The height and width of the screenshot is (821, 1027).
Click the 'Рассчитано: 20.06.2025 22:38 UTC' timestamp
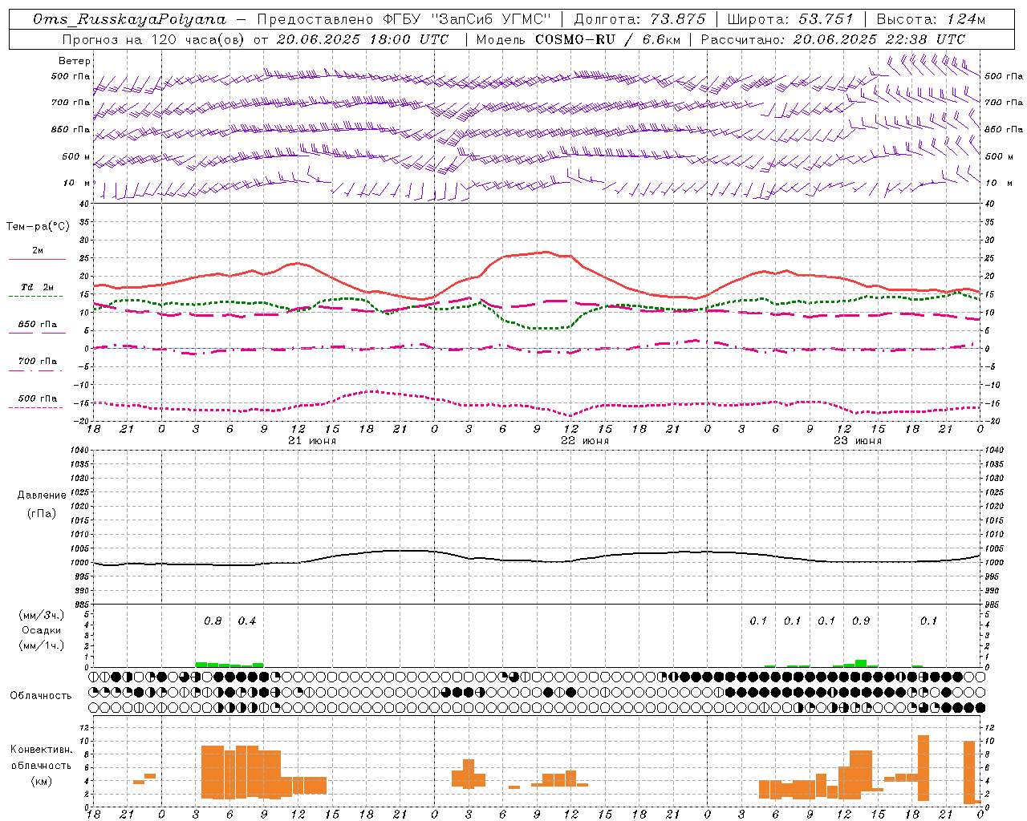pyautogui.click(x=833, y=39)
